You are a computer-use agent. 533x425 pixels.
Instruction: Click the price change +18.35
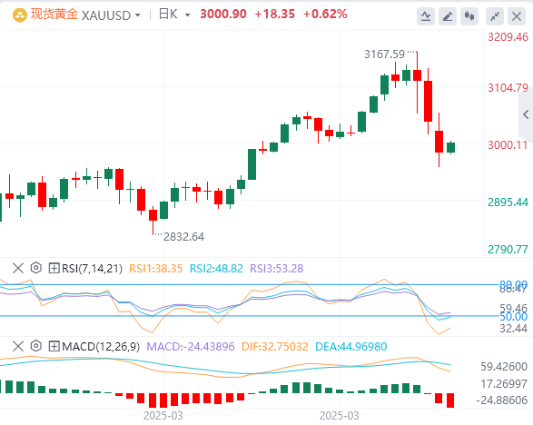(x=274, y=15)
